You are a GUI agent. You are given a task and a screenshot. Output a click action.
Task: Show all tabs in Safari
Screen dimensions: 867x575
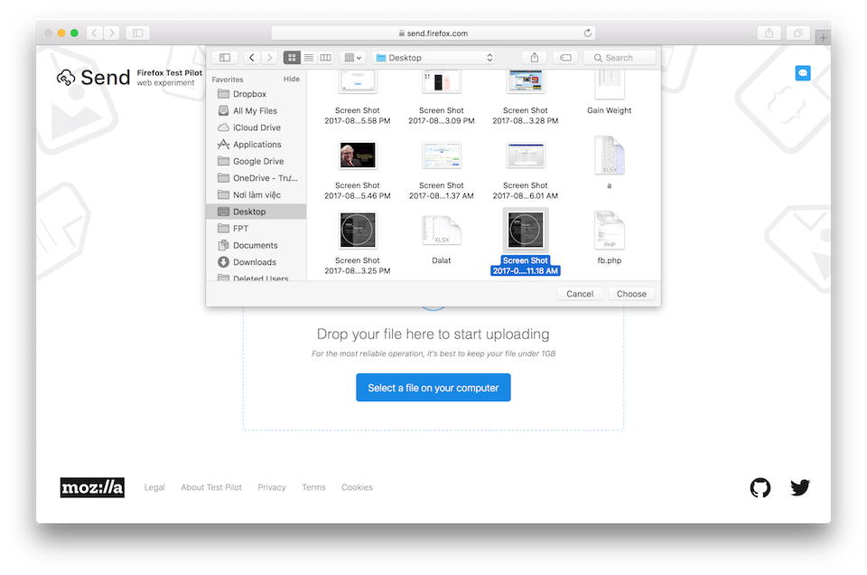pyautogui.click(x=797, y=33)
